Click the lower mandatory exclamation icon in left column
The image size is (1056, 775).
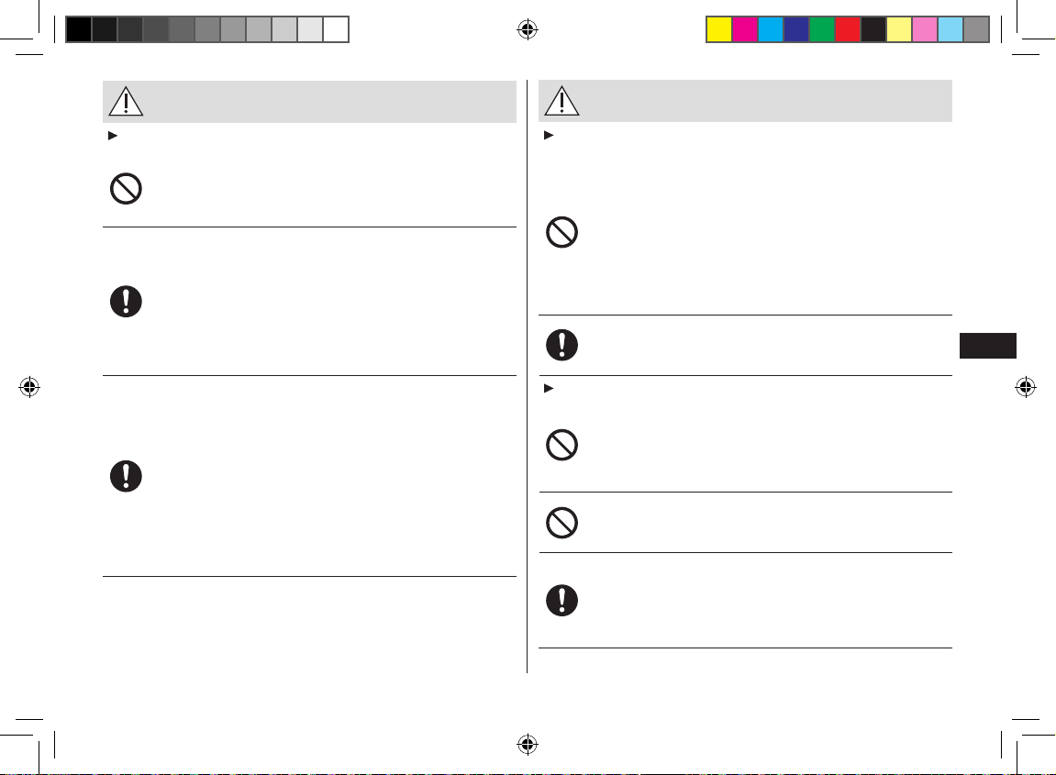[126, 476]
